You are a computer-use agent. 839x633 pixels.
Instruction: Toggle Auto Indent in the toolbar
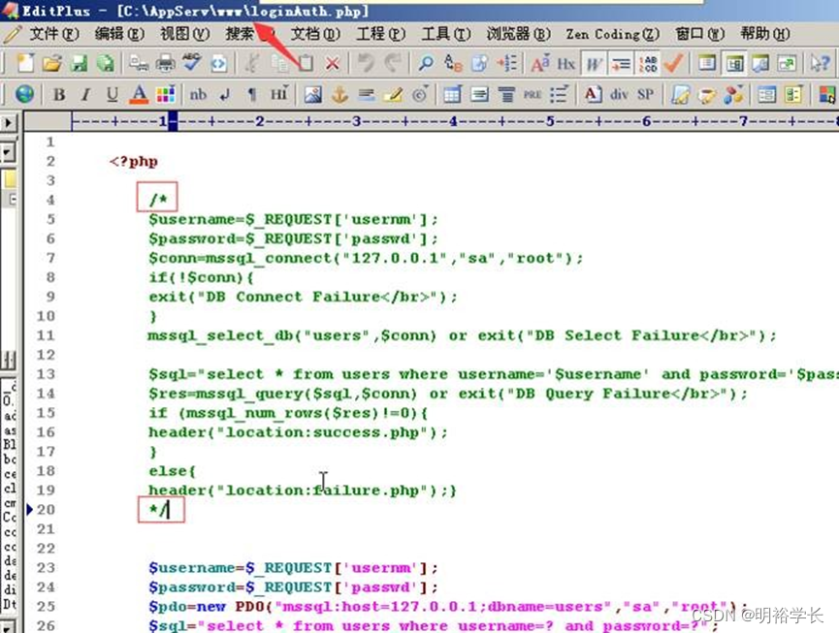pos(621,64)
